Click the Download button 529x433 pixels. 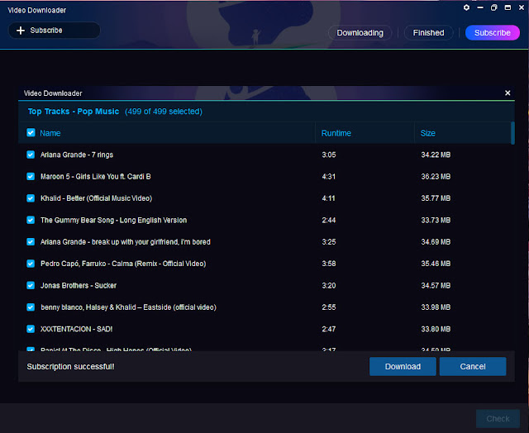(x=403, y=367)
